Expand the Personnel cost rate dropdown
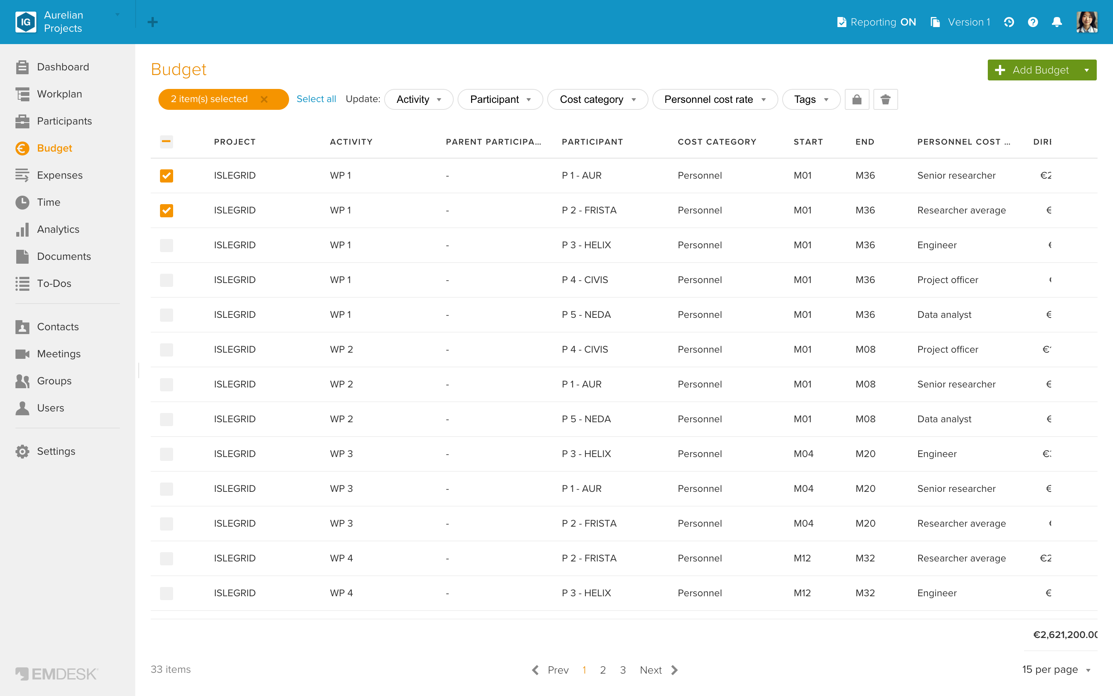Image resolution: width=1113 pixels, height=696 pixels. point(715,99)
